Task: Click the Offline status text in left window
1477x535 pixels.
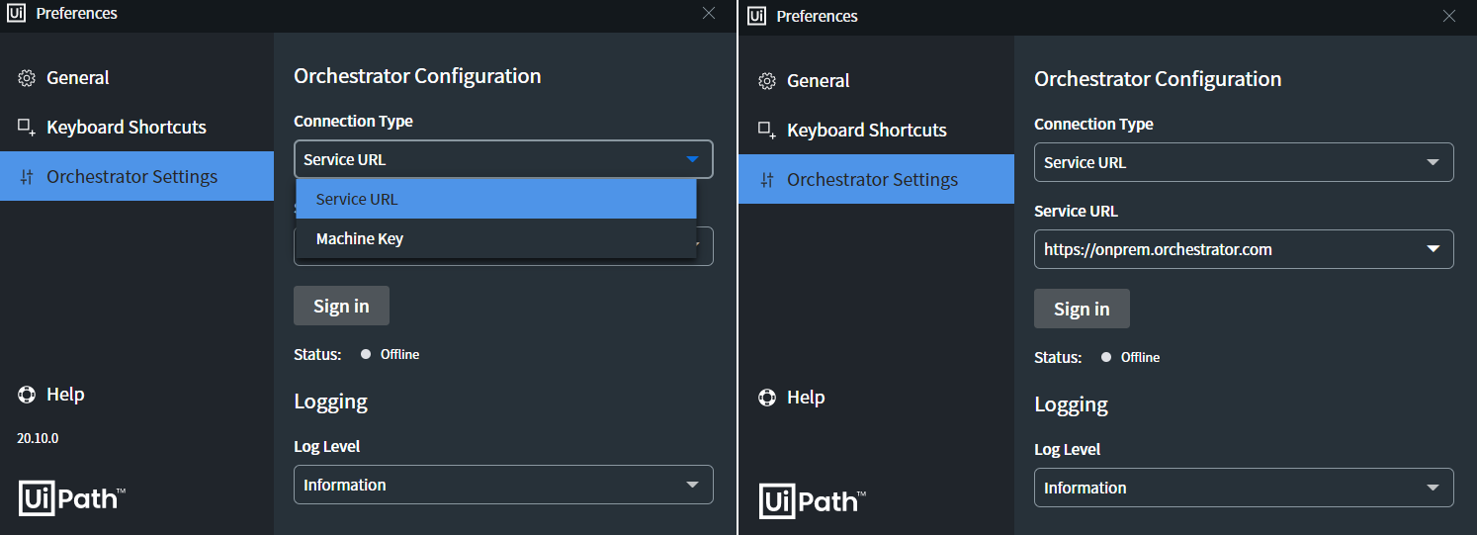Action: [399, 354]
